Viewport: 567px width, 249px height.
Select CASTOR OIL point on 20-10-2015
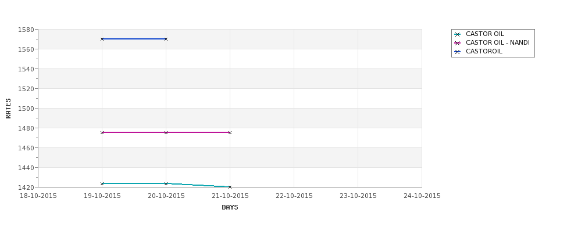pos(166,183)
